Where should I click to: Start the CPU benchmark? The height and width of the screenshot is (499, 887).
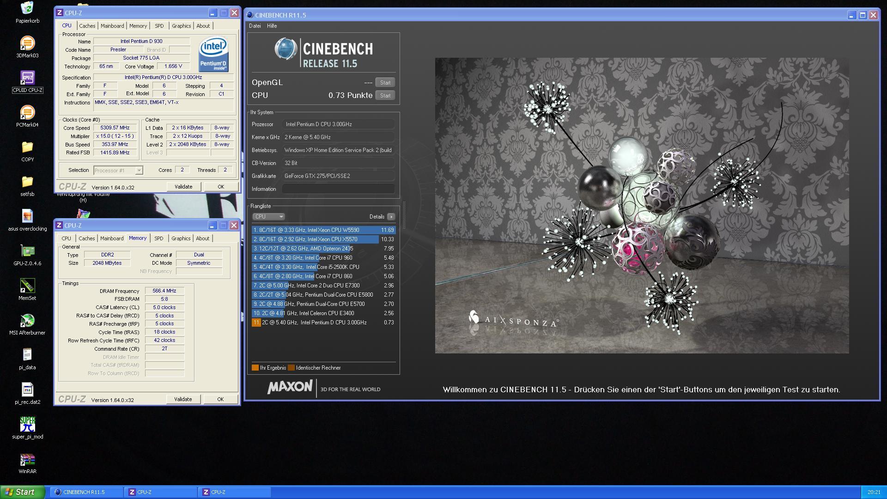(385, 96)
